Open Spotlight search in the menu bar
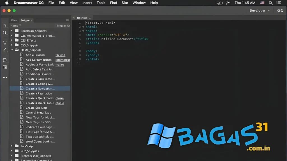287x161 pixels. coord(271,3)
